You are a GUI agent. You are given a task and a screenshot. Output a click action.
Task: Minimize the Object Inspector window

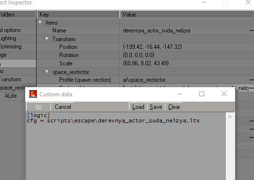pyautogui.click(x=204, y=2)
